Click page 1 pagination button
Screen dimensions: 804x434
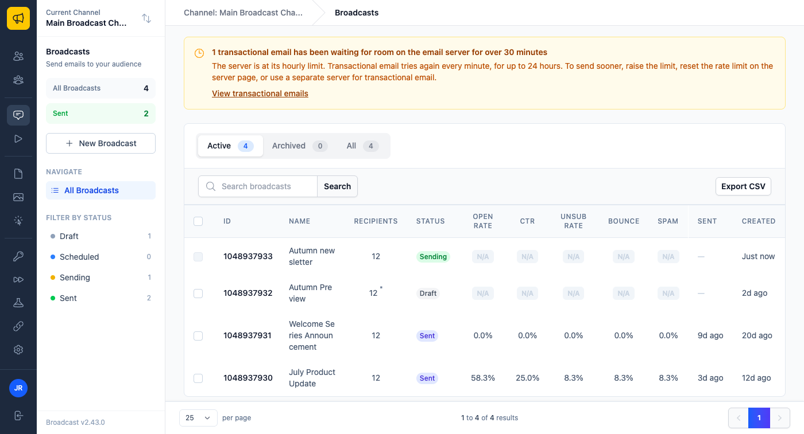pyautogui.click(x=759, y=418)
